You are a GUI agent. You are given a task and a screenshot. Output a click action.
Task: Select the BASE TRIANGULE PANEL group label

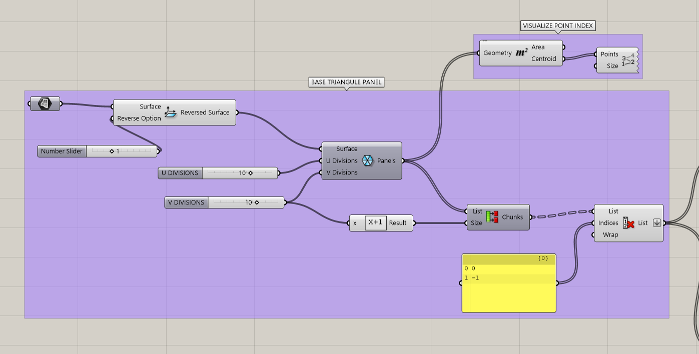click(347, 82)
